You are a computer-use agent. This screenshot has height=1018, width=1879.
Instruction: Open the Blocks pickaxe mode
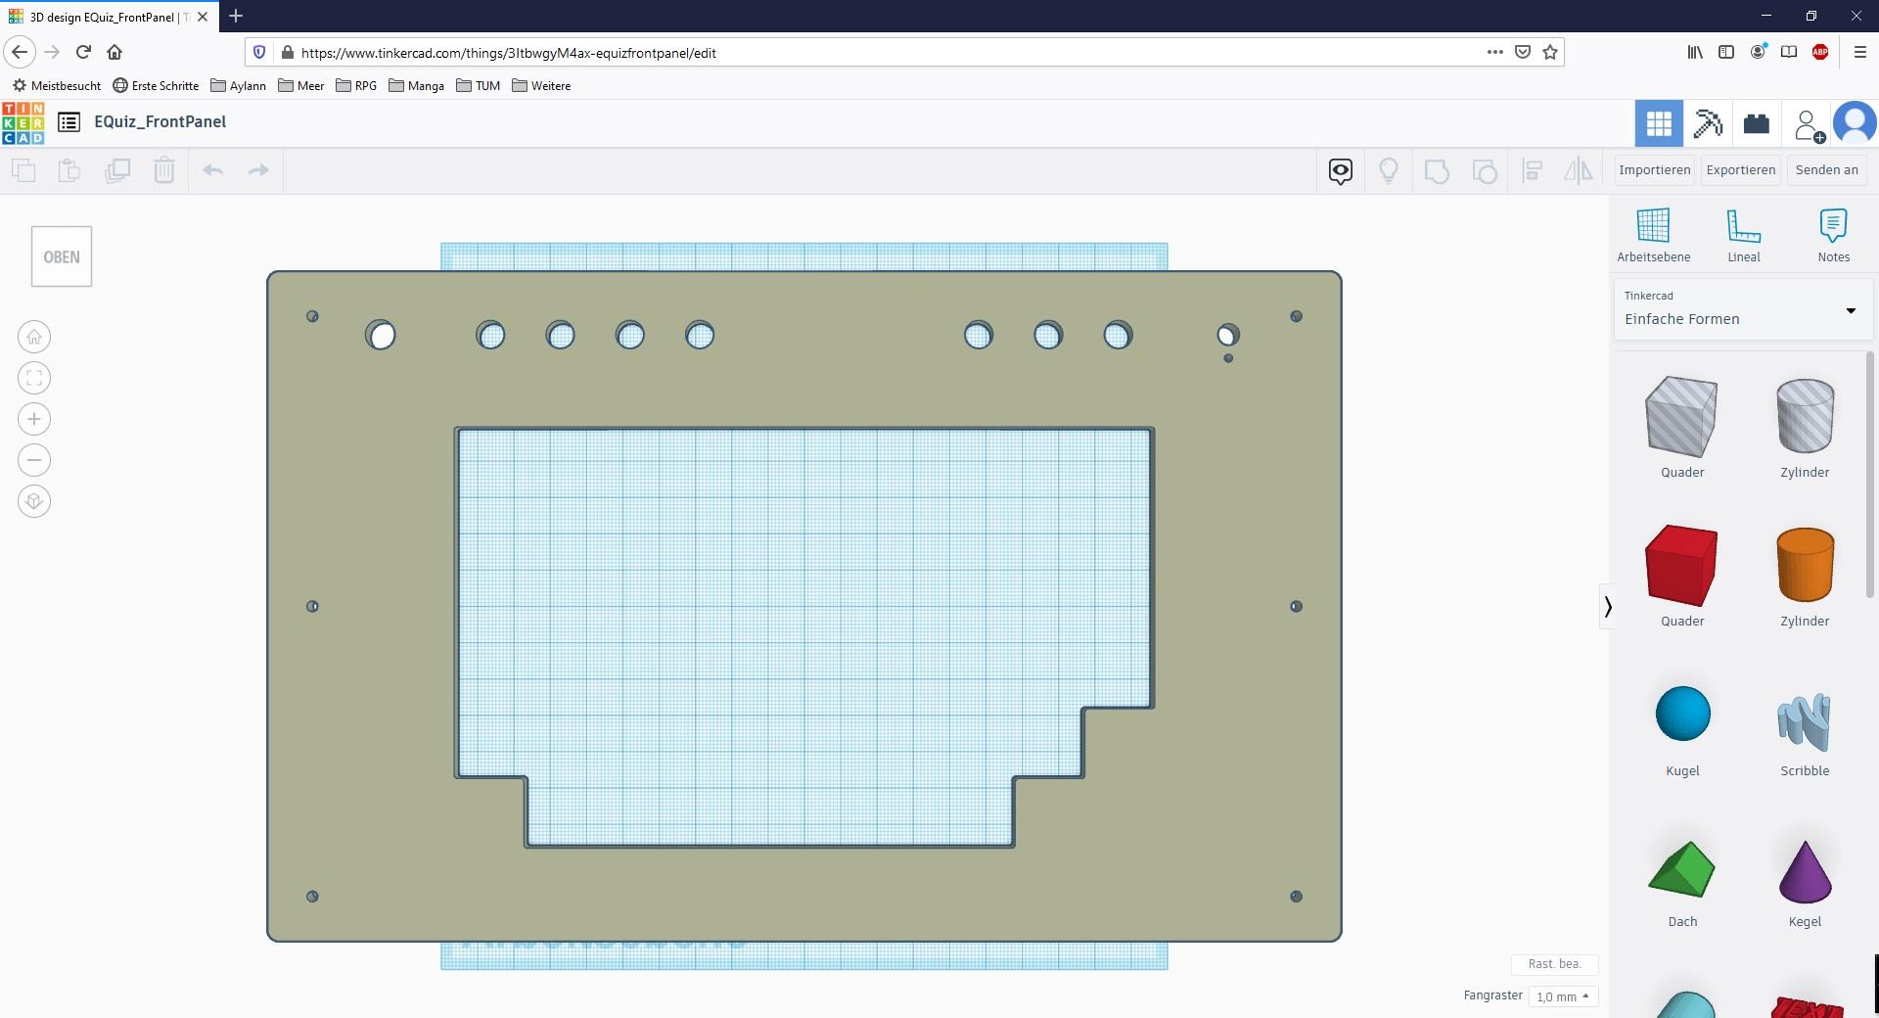[1708, 123]
